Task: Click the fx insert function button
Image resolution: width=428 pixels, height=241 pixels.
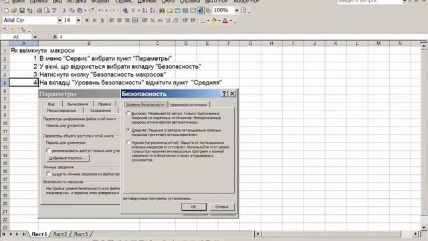Action: pos(55,37)
